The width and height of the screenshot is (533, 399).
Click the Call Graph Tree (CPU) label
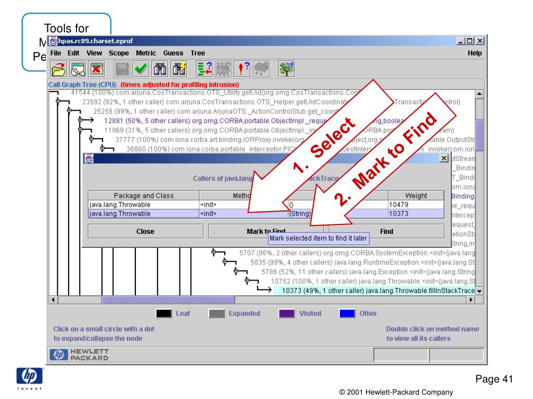coord(82,85)
